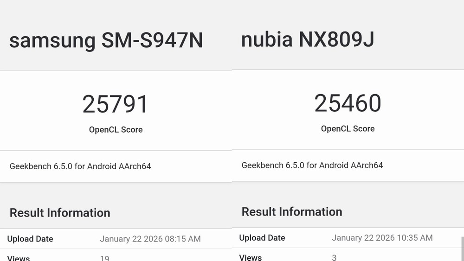Click the Views label in Samsung table
This screenshot has width=464, height=261.
(19, 258)
